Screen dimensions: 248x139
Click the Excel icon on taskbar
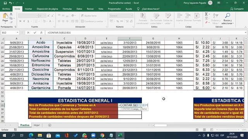point(120,136)
